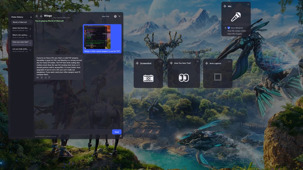Click the move handle next to Wingo title

41,16
